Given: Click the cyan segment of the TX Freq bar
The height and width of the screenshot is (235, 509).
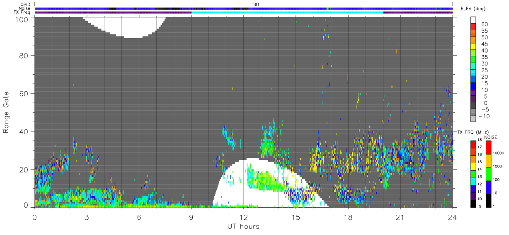Looking at the screenshot, I should click(x=287, y=12).
